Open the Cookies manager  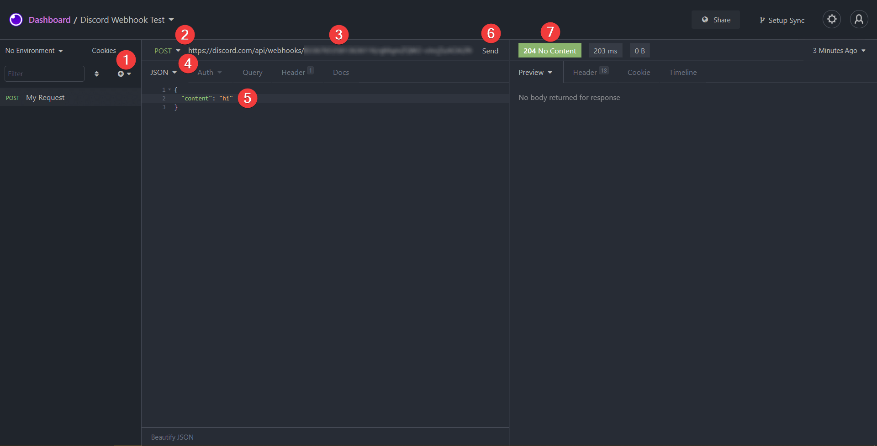point(104,51)
